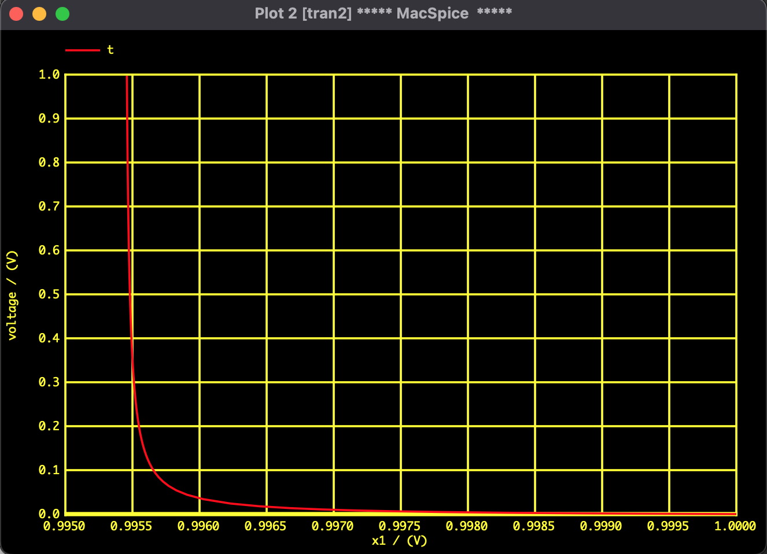The width and height of the screenshot is (767, 554).
Task: Click the green zoom traffic-light button
Action: point(62,13)
